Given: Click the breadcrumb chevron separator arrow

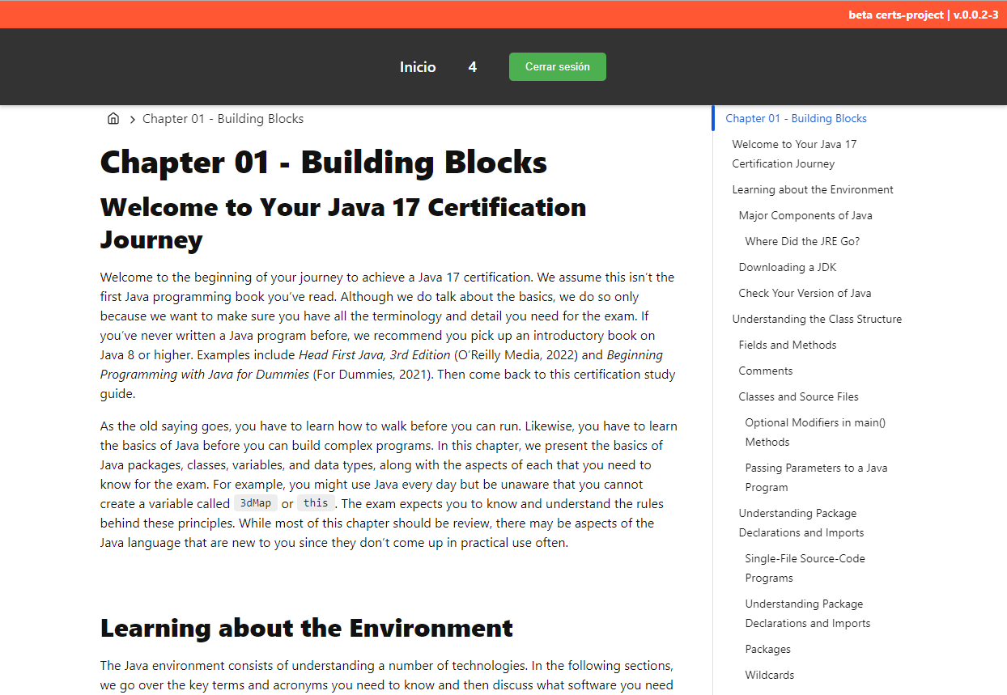Looking at the screenshot, I should pos(132,120).
